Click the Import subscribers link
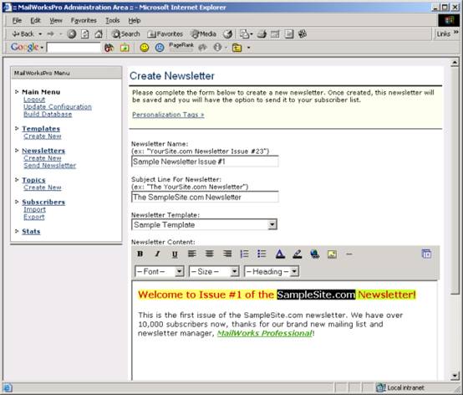Viewport: 463px width, 395px height. point(34,209)
